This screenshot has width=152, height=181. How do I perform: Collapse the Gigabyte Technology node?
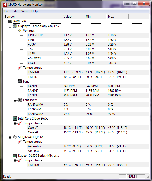10,26
